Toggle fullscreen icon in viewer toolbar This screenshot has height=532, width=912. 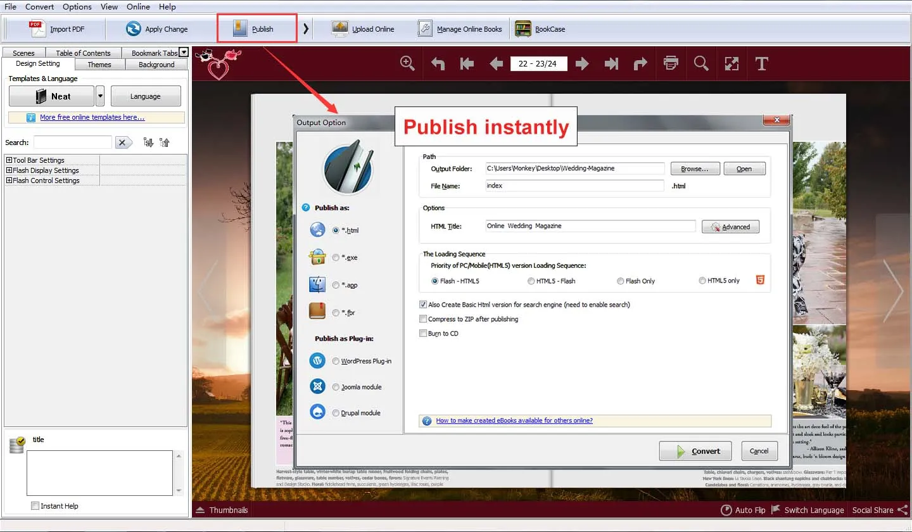[x=731, y=63]
